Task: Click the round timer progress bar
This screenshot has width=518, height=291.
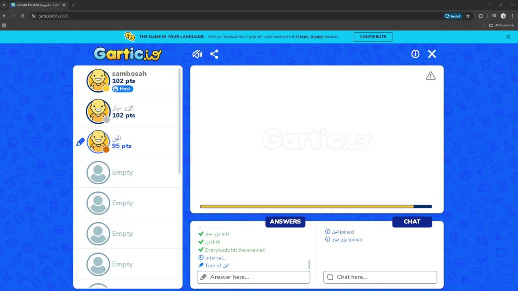Action: [x=316, y=207]
